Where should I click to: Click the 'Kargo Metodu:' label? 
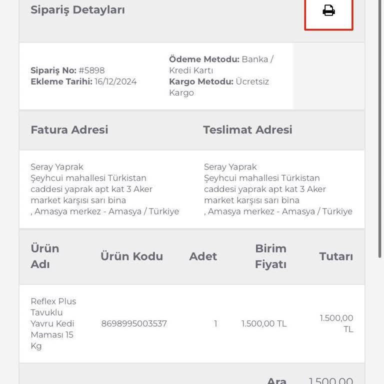tap(201, 81)
